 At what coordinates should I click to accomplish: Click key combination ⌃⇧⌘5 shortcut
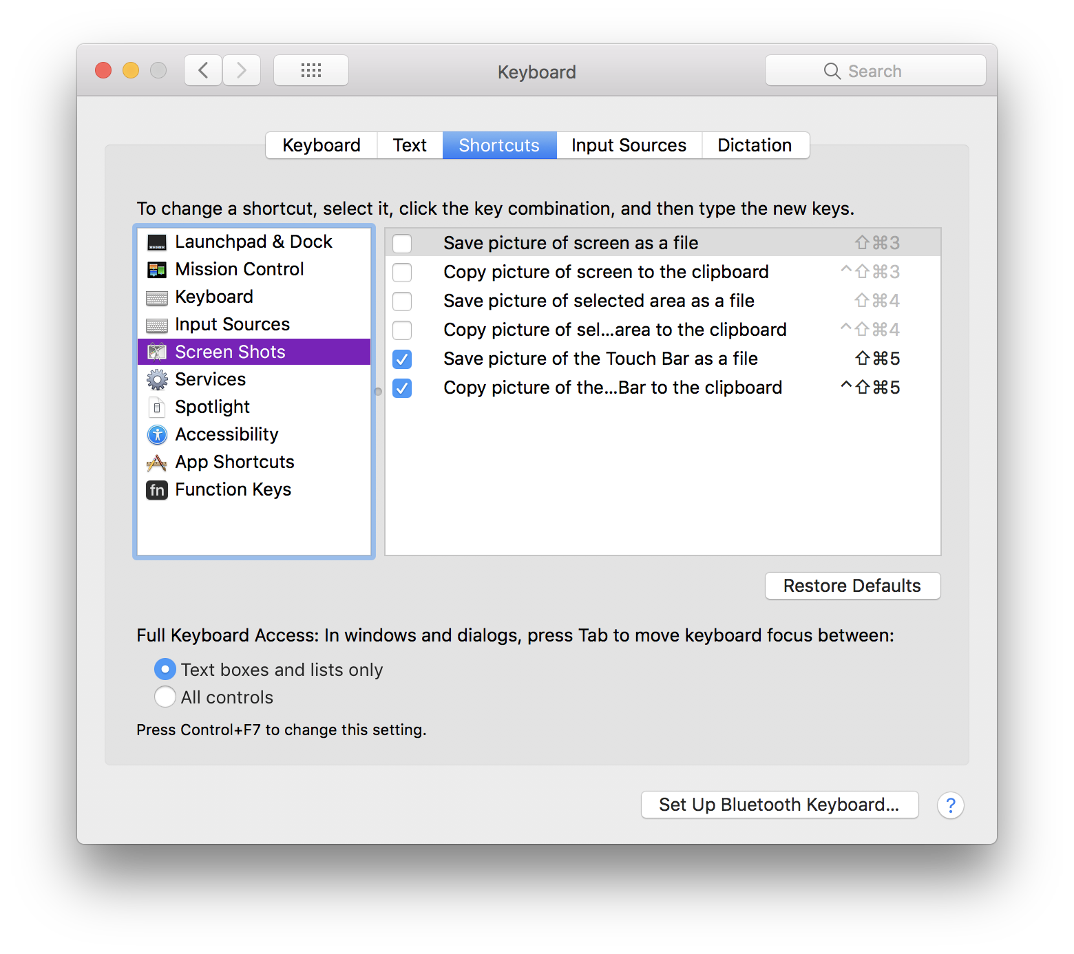(870, 388)
